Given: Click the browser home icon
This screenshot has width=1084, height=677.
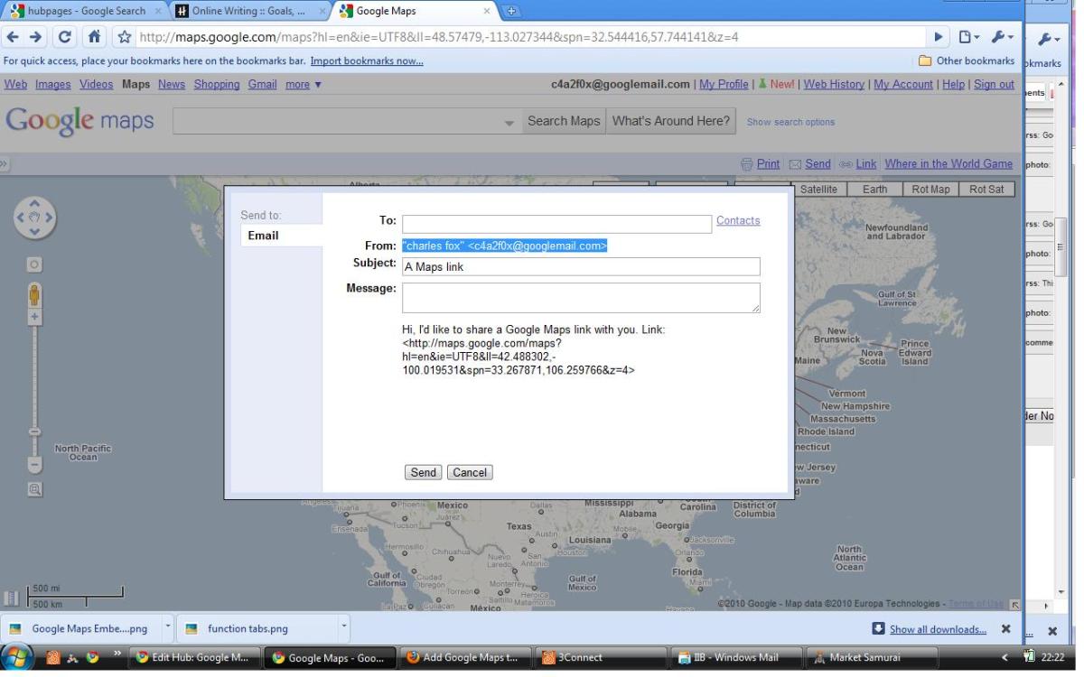Looking at the screenshot, I should point(92,39).
